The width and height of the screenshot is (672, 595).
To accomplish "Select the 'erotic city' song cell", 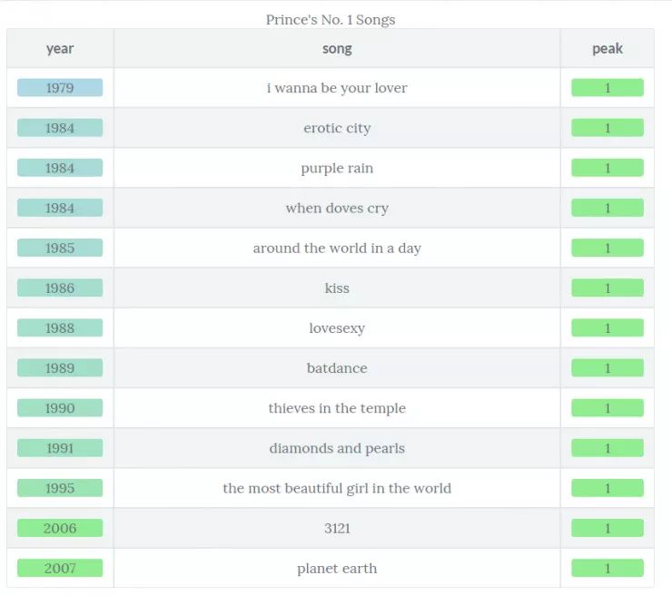I will pyautogui.click(x=337, y=128).
